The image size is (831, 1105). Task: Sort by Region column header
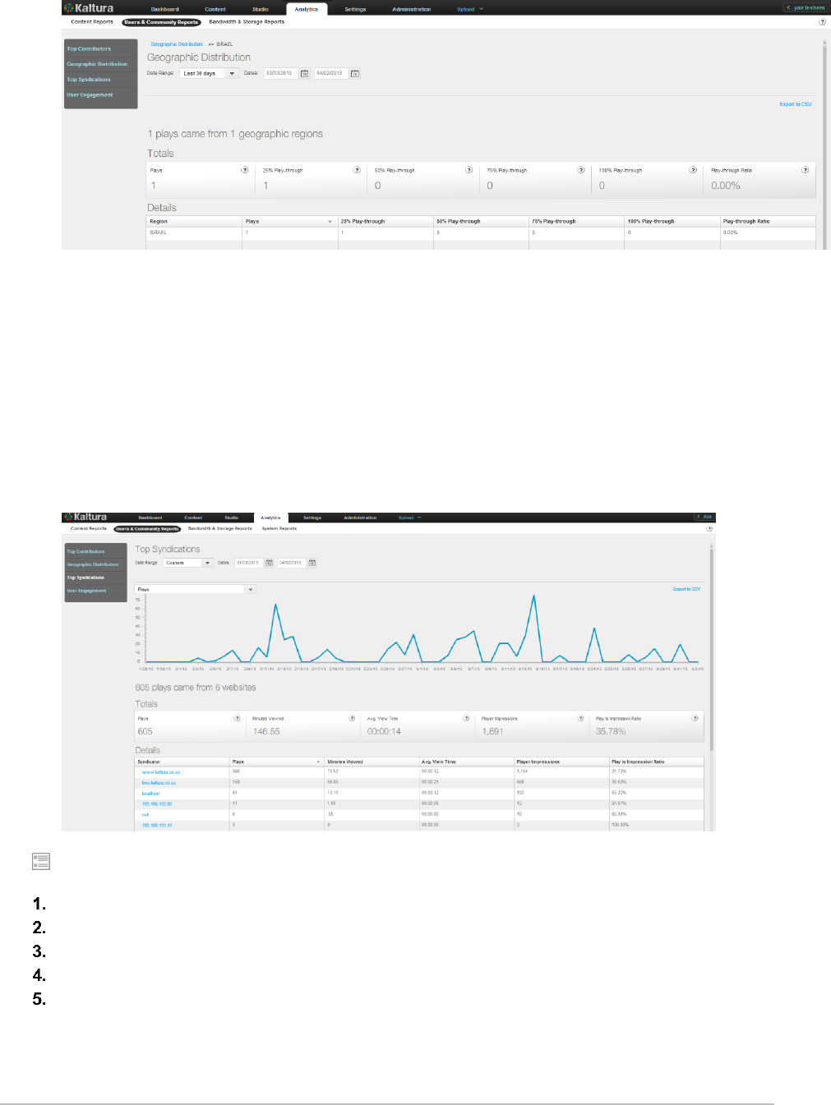194,221
